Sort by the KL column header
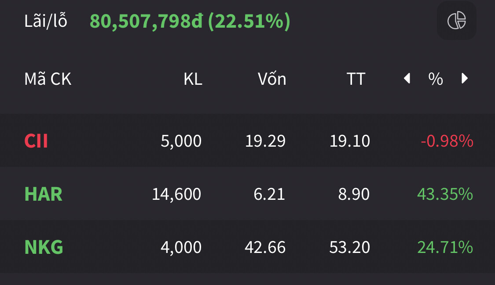The width and height of the screenshot is (495, 285). pyautogui.click(x=193, y=79)
